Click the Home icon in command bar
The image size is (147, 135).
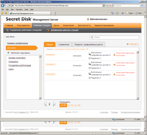(x=112, y=13)
